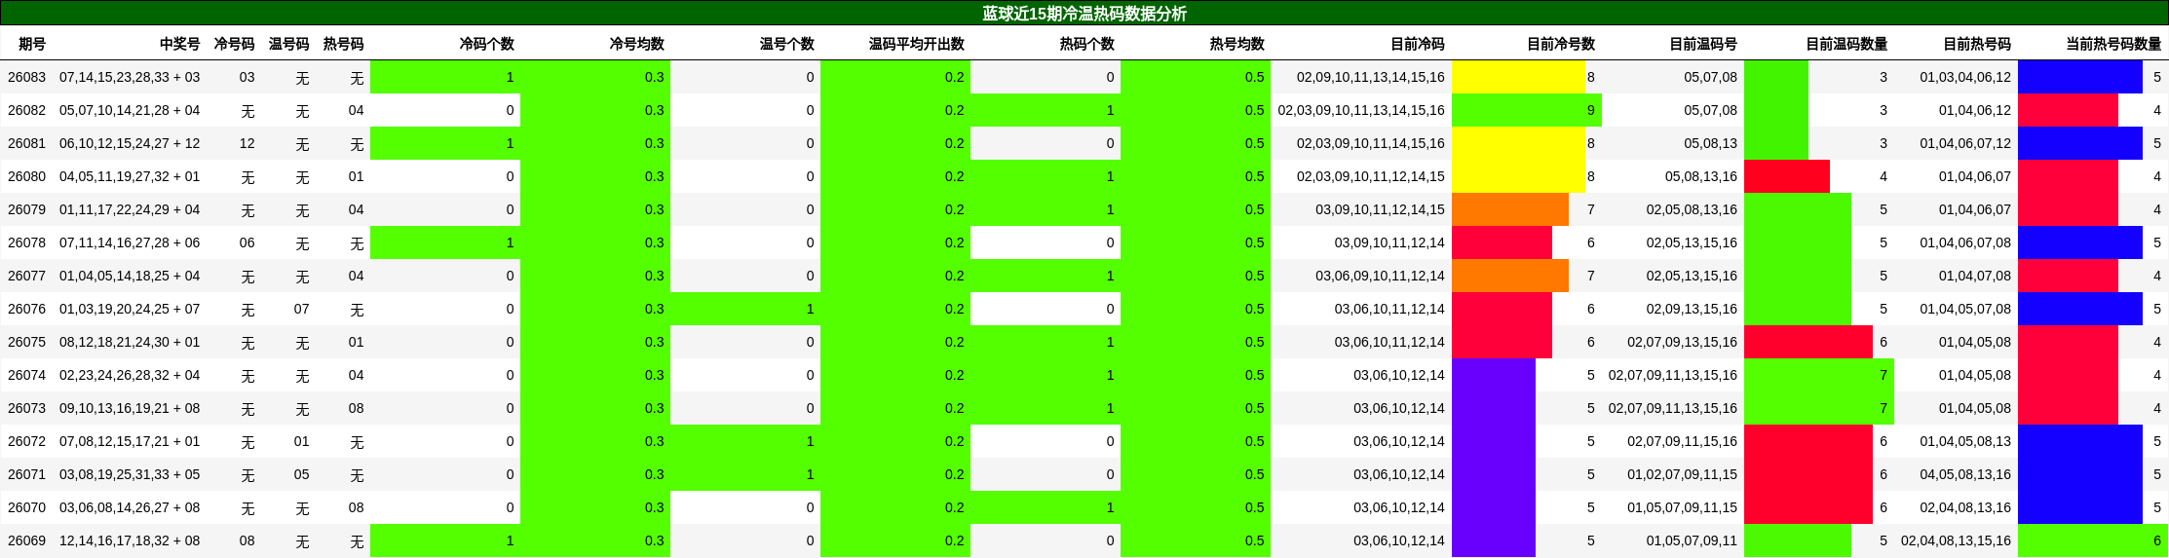This screenshot has width=2169, height=558.
Task: Click the 温号码 column header
Action: (289, 44)
